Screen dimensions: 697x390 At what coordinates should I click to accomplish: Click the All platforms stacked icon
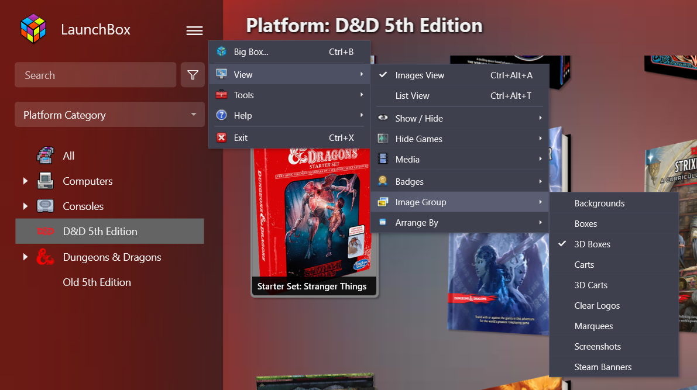click(x=45, y=156)
